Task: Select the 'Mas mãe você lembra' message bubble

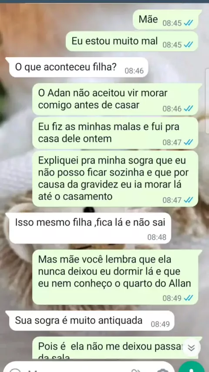Action: tap(115, 277)
